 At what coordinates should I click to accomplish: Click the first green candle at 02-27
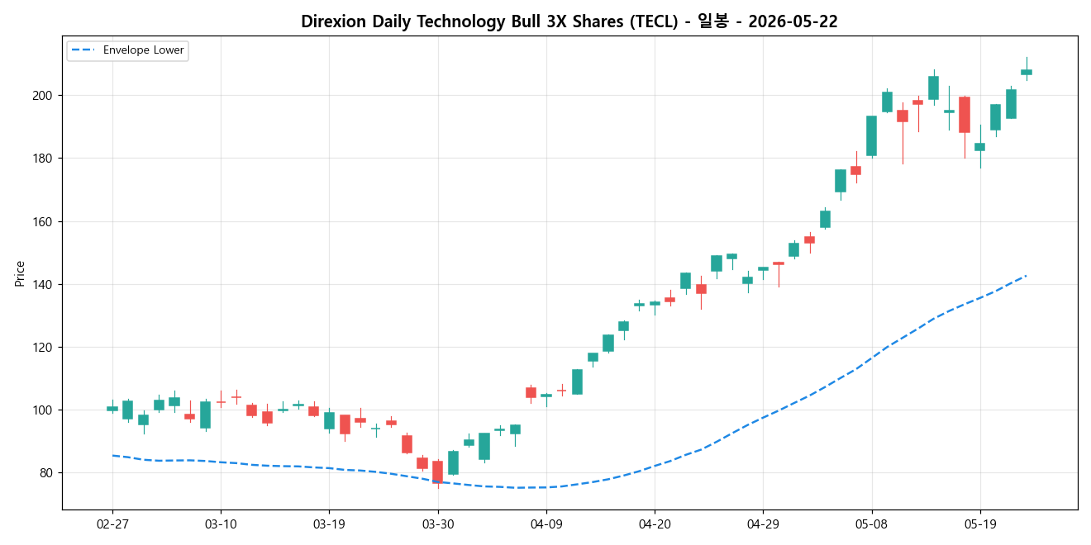click(112, 408)
